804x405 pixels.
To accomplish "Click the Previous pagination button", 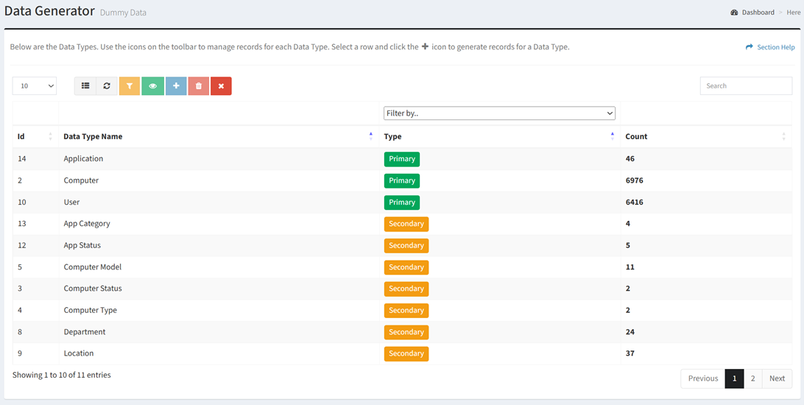I will [x=702, y=378].
